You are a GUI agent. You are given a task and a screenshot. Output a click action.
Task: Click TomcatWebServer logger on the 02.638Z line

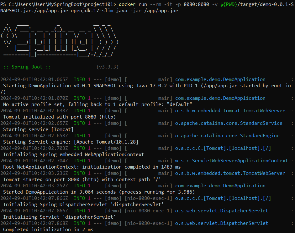(230, 111)
